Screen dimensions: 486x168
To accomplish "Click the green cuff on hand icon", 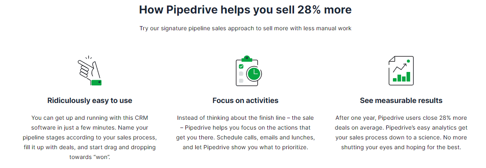I will coord(96,82).
